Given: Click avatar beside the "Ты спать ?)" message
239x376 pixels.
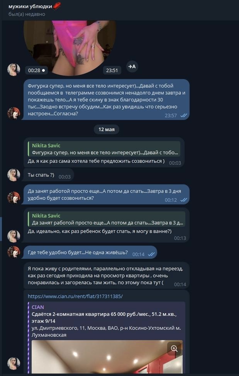Looking at the screenshot, I should 14,175.
